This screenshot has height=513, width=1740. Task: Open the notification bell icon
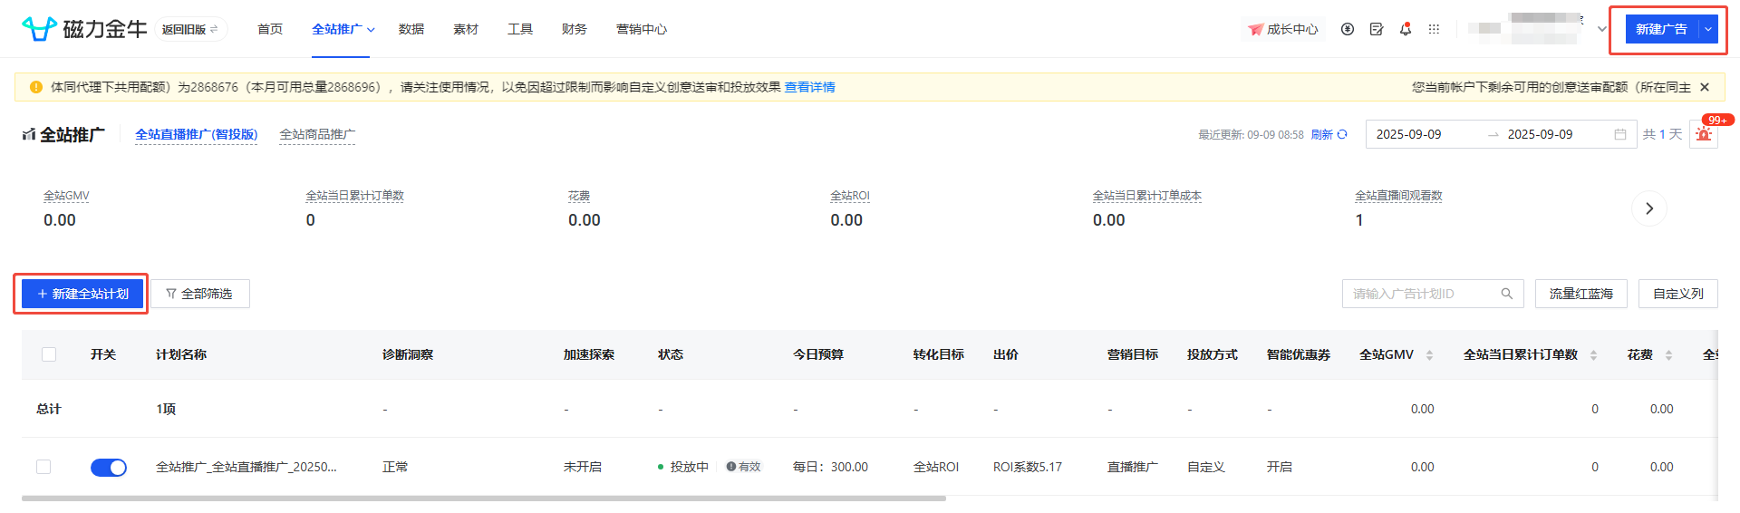pos(1406,29)
